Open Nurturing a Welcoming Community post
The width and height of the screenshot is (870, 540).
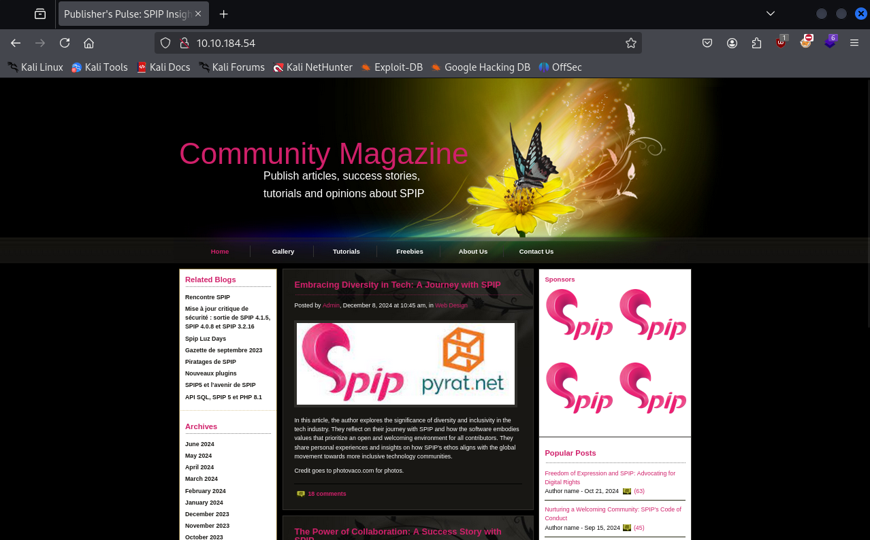[613, 513]
